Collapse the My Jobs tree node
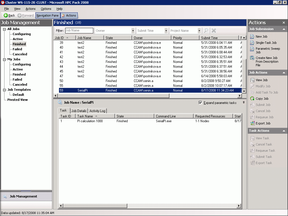Screen dimensions: 288x216 pyautogui.click(x=4, y=59)
